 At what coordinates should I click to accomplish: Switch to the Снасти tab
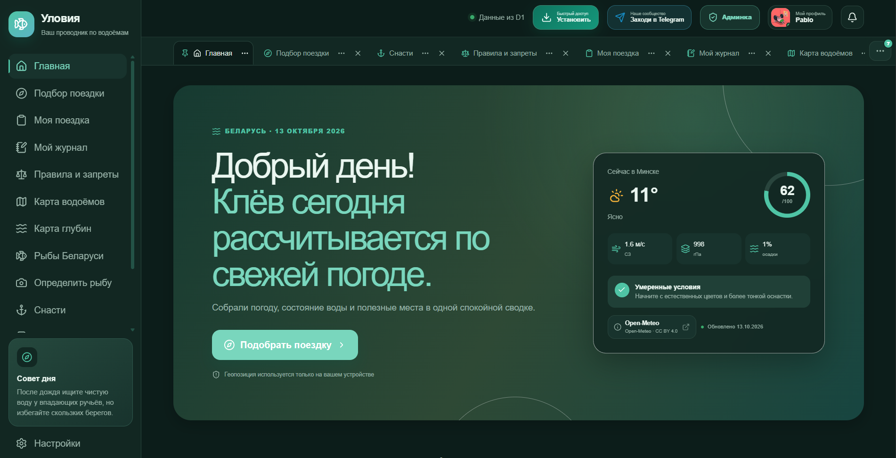click(395, 53)
